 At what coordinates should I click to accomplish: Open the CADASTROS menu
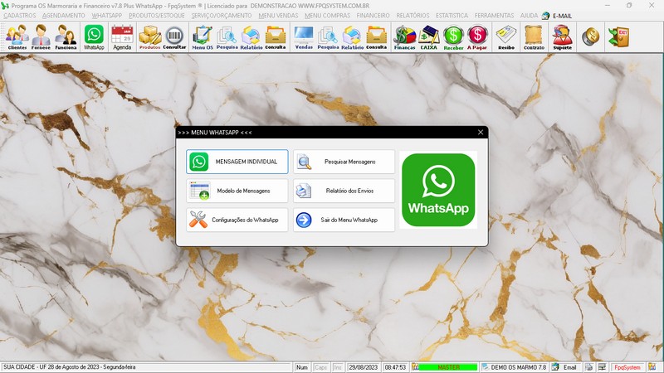tap(20, 15)
